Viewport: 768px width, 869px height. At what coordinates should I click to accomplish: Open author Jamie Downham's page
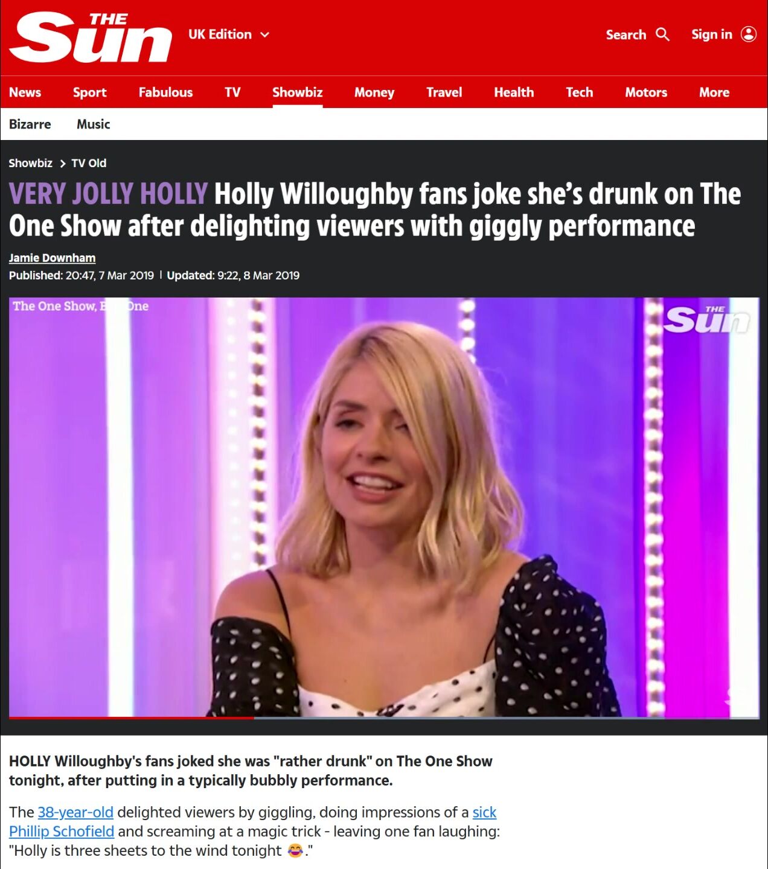[52, 258]
